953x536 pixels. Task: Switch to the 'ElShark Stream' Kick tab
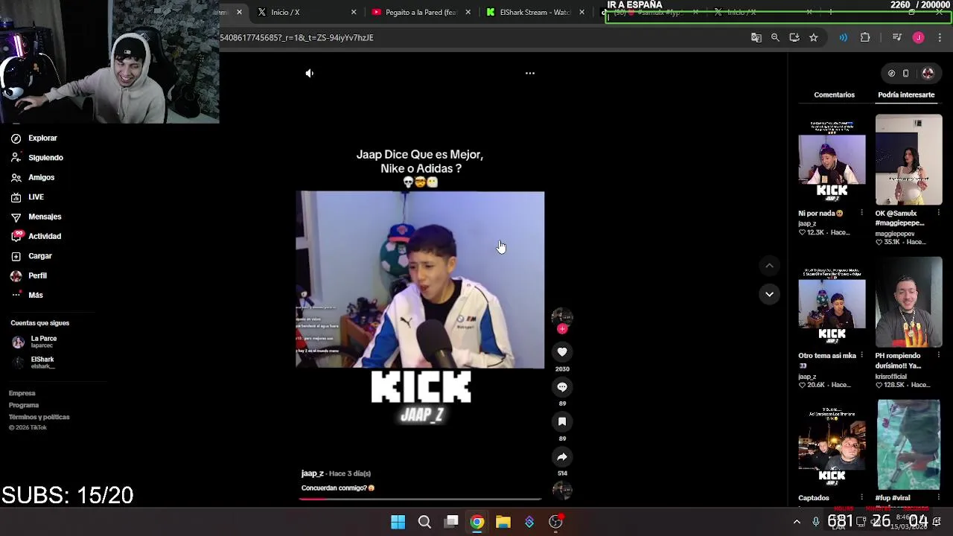535,12
